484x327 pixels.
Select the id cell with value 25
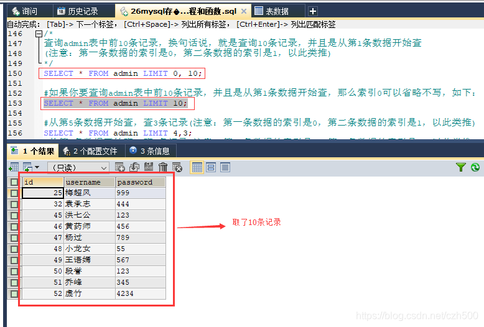pyautogui.click(x=43, y=193)
